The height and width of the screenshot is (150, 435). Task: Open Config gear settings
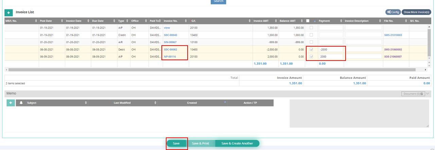(393, 12)
